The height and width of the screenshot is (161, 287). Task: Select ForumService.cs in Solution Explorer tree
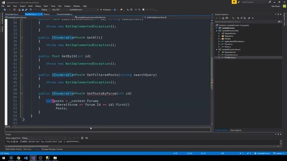click(231, 55)
